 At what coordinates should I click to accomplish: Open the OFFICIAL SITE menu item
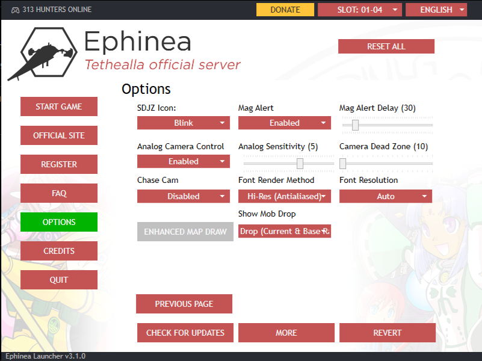[59, 135]
